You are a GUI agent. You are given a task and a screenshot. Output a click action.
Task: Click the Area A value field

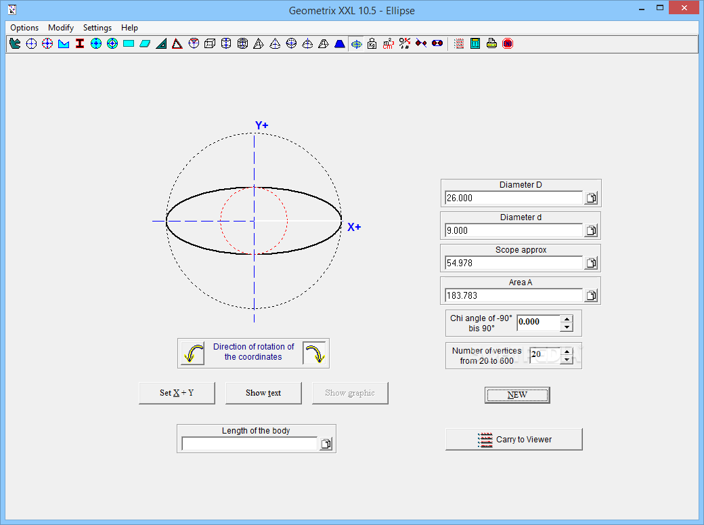click(x=514, y=295)
